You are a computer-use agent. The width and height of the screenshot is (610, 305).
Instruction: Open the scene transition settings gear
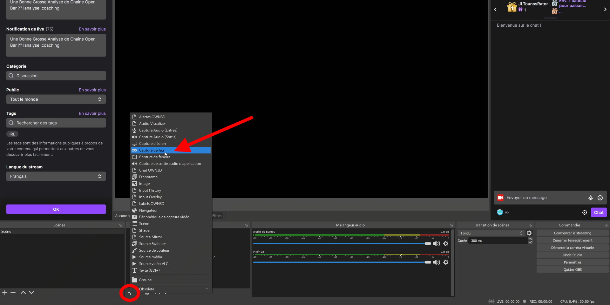(x=529, y=233)
